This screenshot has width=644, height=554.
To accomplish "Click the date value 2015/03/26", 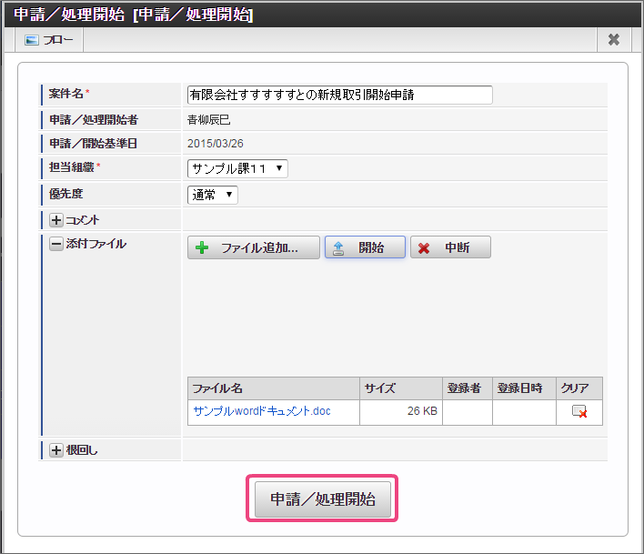I will pyautogui.click(x=216, y=144).
